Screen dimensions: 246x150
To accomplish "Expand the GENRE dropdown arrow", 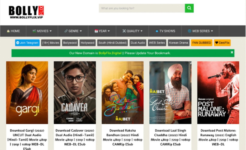I will [x=81, y=31].
